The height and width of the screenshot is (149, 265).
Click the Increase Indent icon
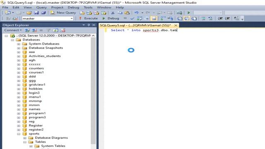[227, 18]
